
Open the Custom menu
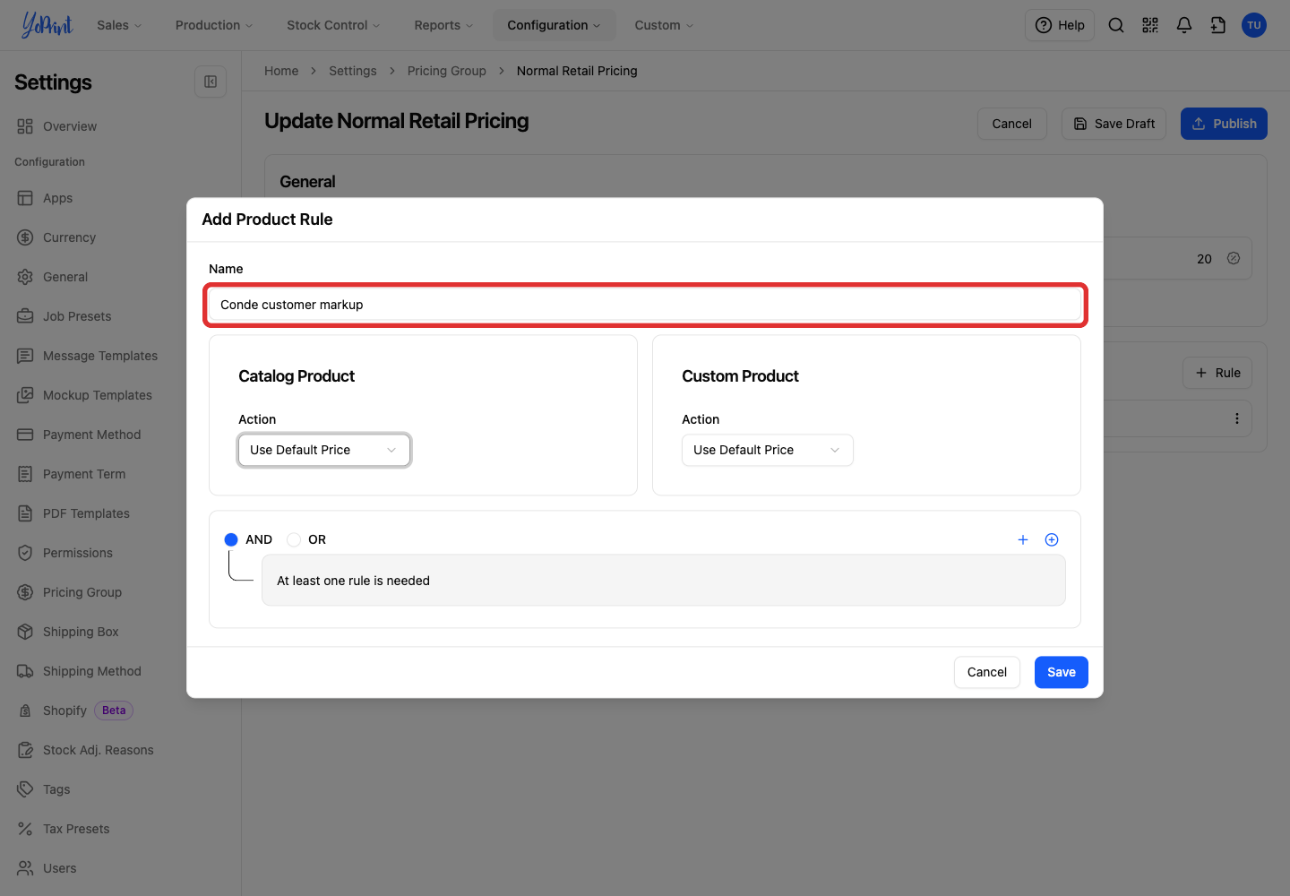[664, 25]
